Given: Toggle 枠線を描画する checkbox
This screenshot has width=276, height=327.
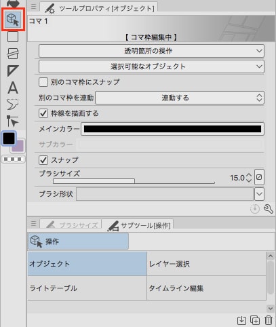Looking at the screenshot, I should (43, 113).
